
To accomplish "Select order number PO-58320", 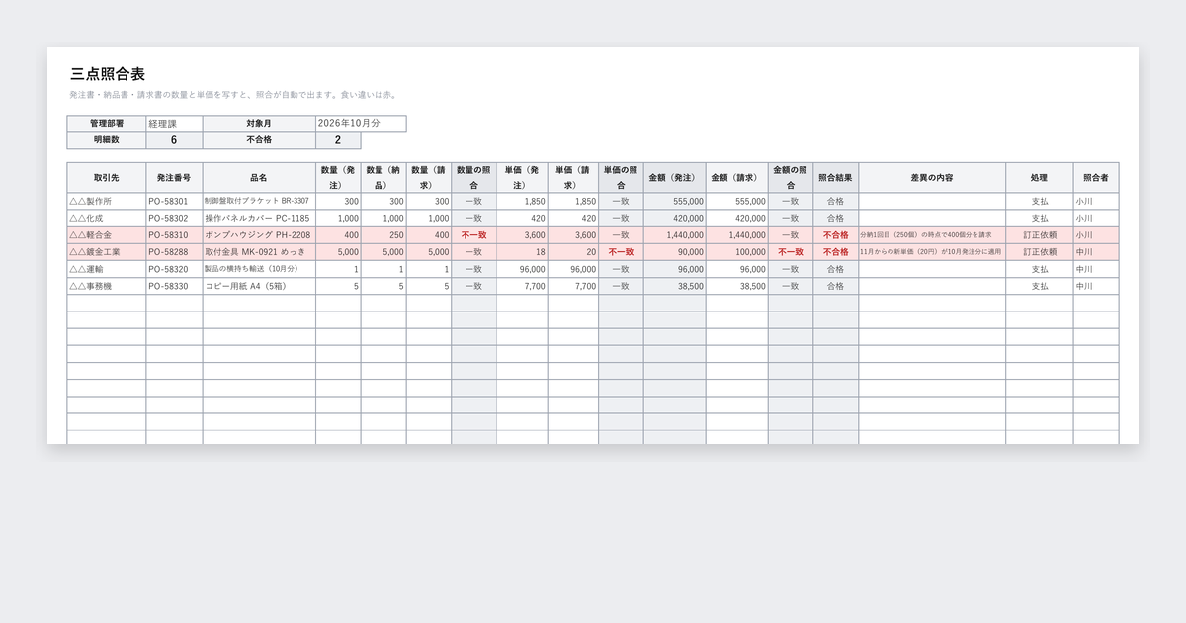I will click(174, 269).
